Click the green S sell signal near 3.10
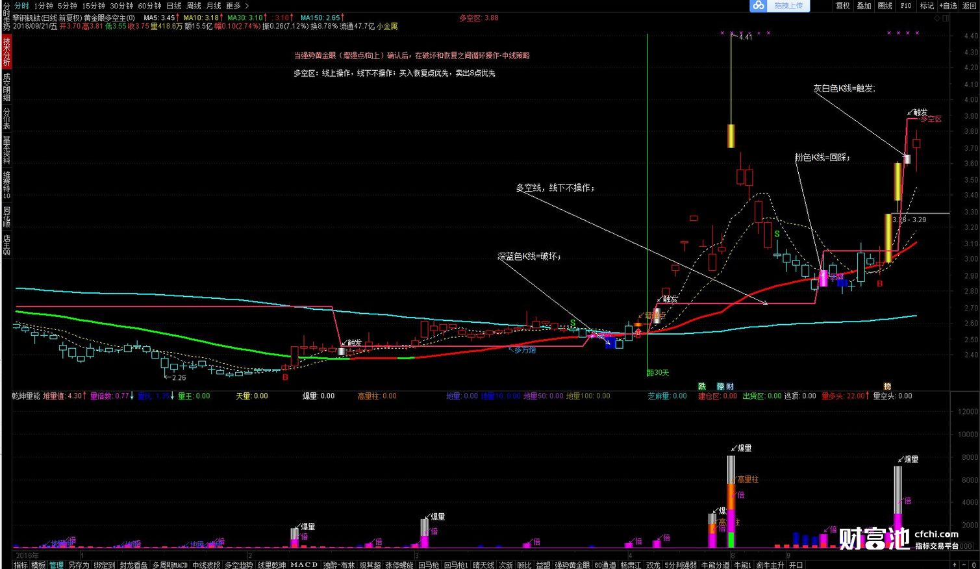The height and width of the screenshot is (569, 980). 777,234
